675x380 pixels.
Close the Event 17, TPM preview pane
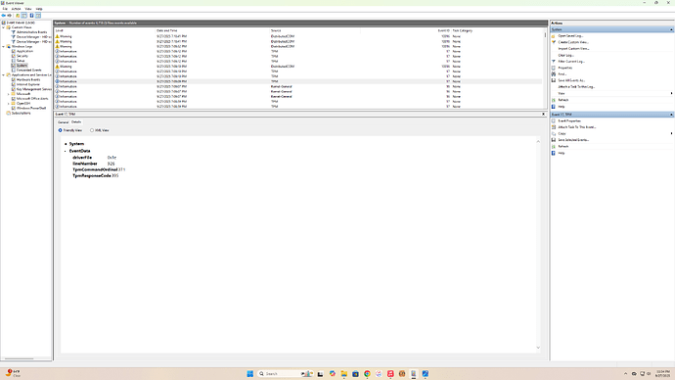pos(543,115)
